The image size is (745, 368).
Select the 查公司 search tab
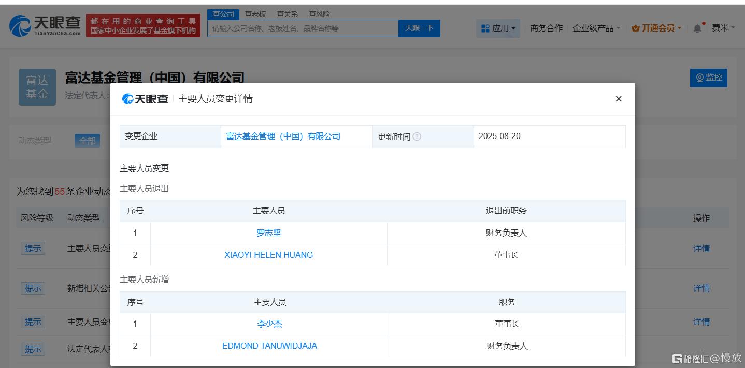click(223, 14)
